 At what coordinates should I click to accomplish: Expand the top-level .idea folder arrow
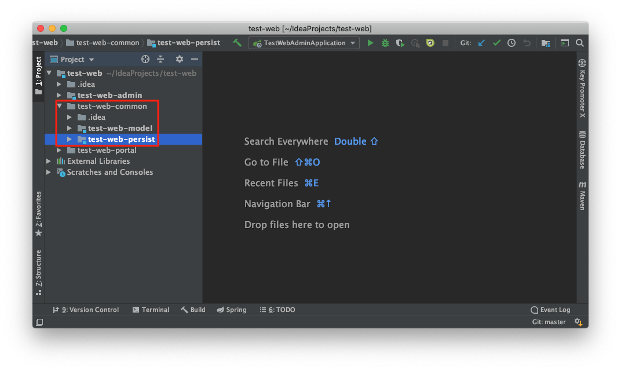point(59,85)
